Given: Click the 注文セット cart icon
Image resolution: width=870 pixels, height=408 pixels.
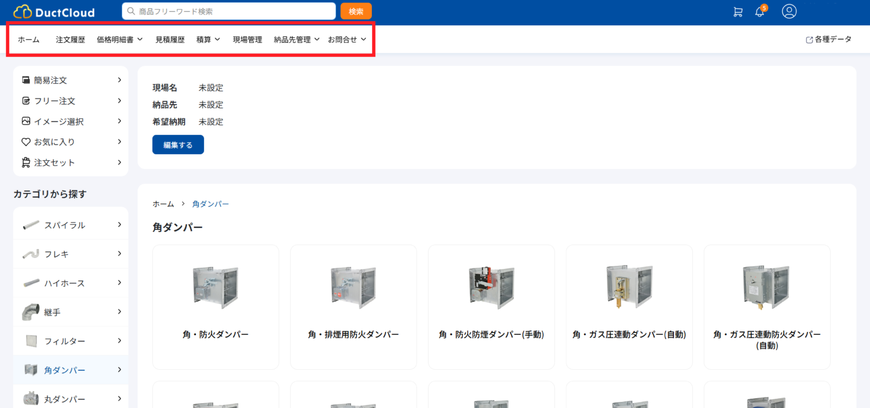Looking at the screenshot, I should tap(26, 162).
